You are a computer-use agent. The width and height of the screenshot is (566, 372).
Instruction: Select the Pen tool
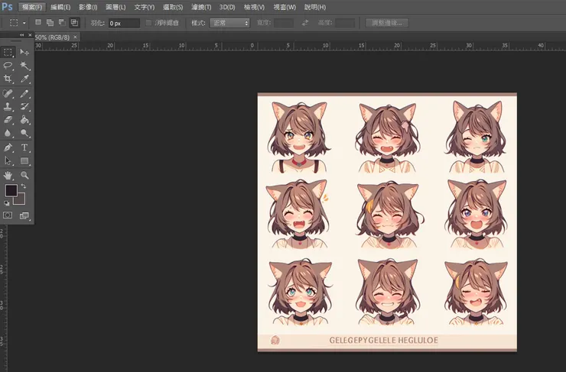pos(8,147)
